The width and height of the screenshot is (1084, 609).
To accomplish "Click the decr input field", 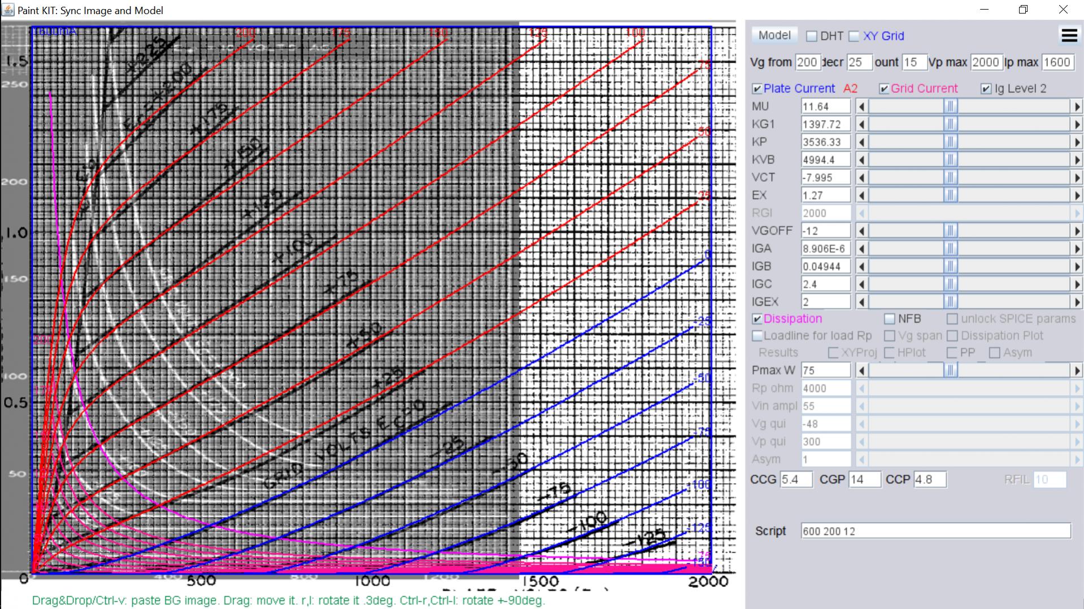I will coord(859,62).
